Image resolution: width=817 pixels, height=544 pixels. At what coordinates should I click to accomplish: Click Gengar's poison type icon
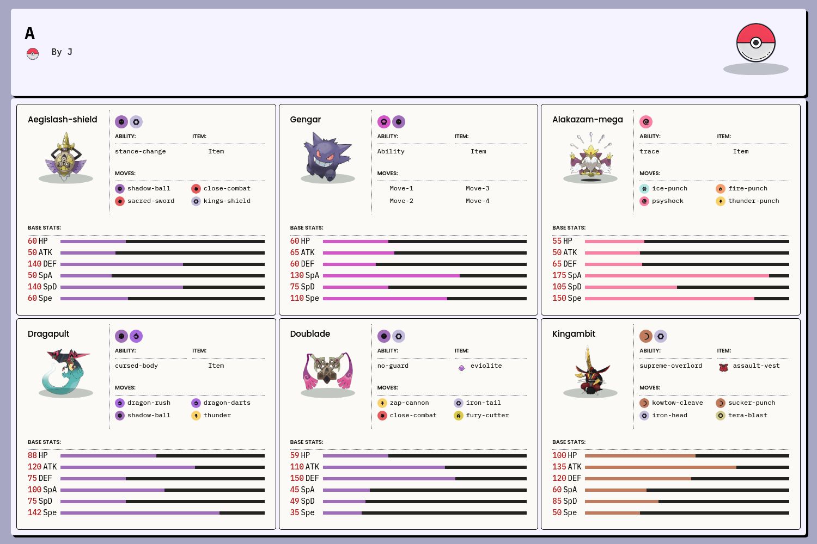point(384,122)
